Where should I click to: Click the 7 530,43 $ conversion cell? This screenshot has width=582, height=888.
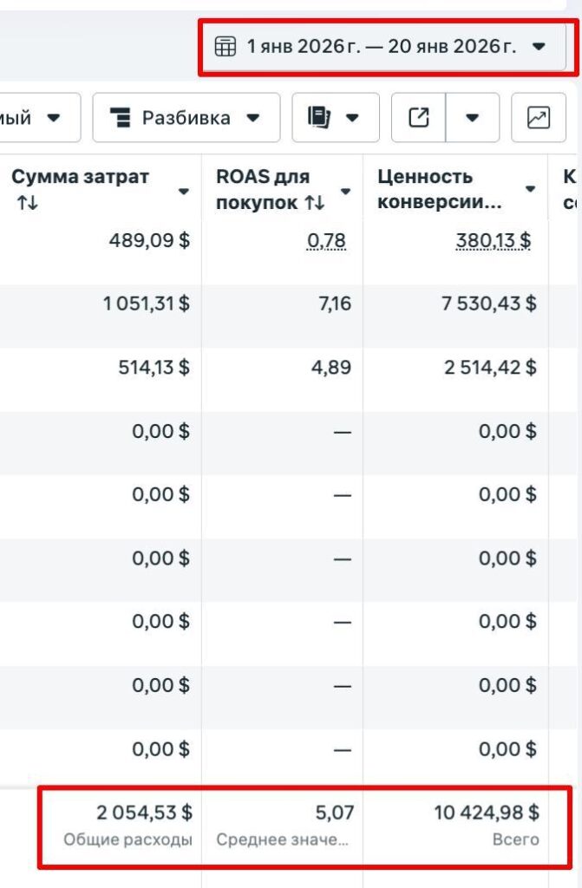tap(491, 304)
